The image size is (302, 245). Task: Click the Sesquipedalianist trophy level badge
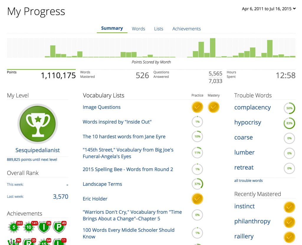pyautogui.click(x=37, y=124)
